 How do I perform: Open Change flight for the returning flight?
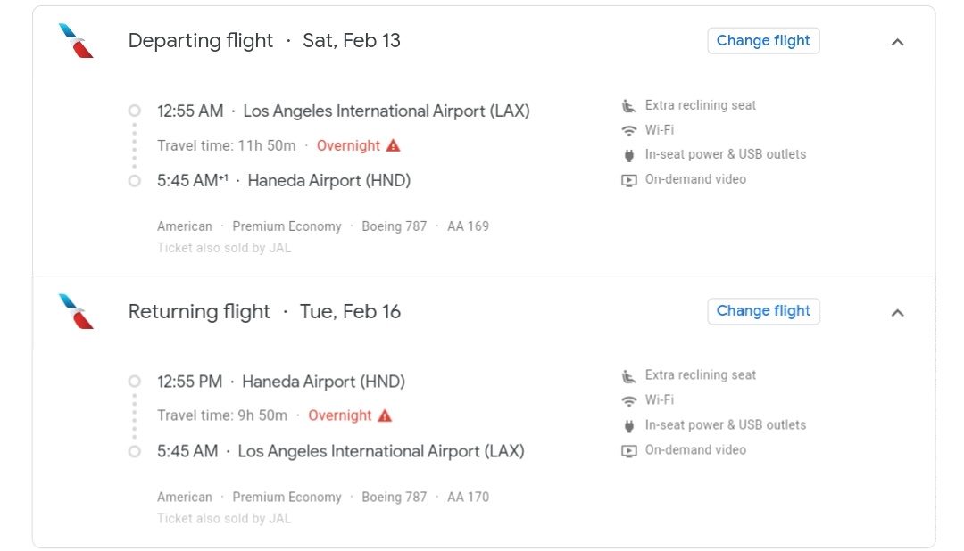(762, 311)
